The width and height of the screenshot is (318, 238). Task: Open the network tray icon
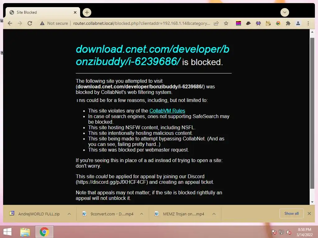(281, 232)
